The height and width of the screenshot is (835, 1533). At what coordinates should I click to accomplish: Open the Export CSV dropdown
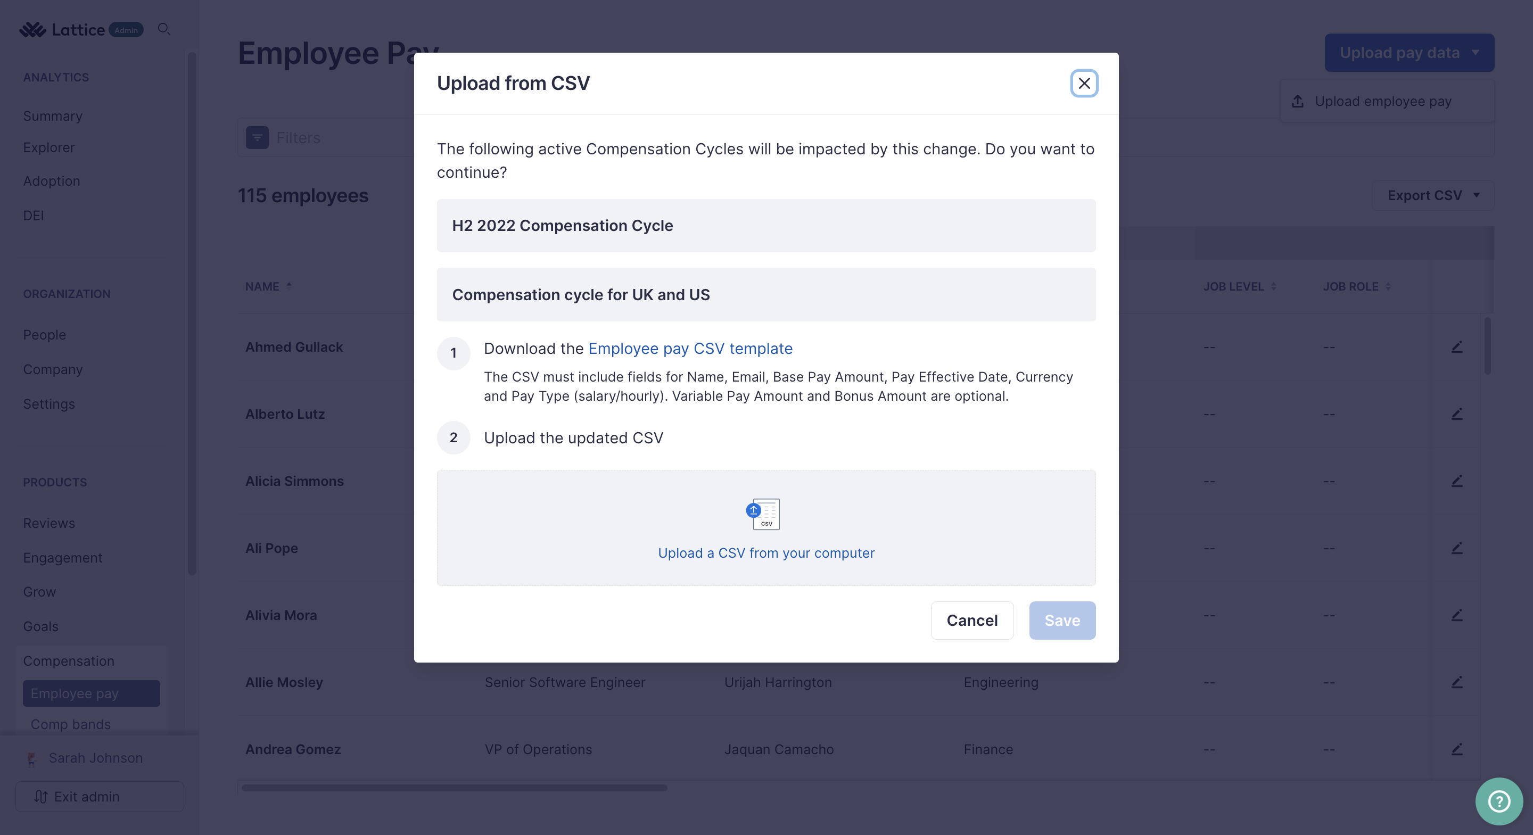point(1433,195)
